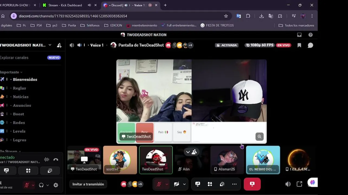Open new browser tab plus button

tap(165, 5)
